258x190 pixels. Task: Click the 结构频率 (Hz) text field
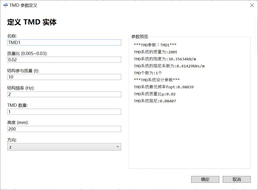pos(64,94)
